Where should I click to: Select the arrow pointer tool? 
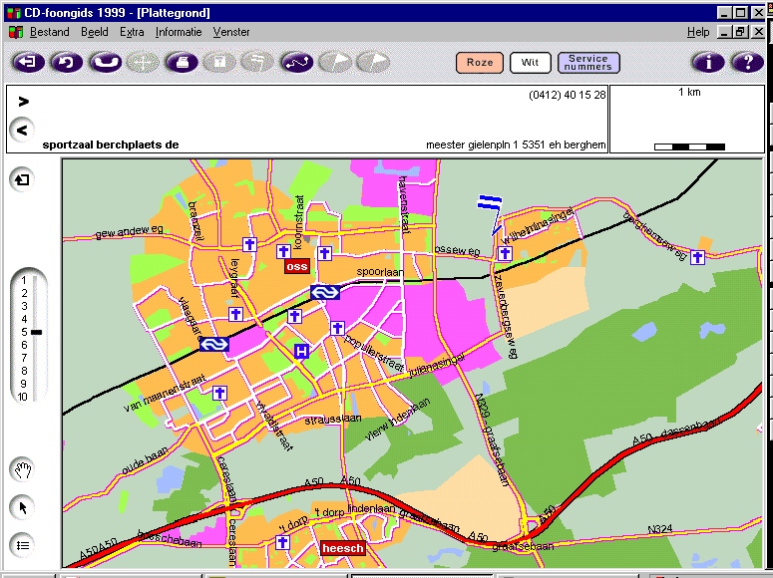click(x=23, y=507)
